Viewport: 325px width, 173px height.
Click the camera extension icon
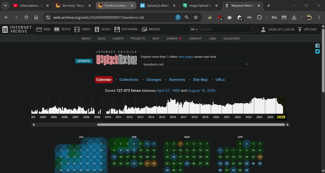point(230,17)
